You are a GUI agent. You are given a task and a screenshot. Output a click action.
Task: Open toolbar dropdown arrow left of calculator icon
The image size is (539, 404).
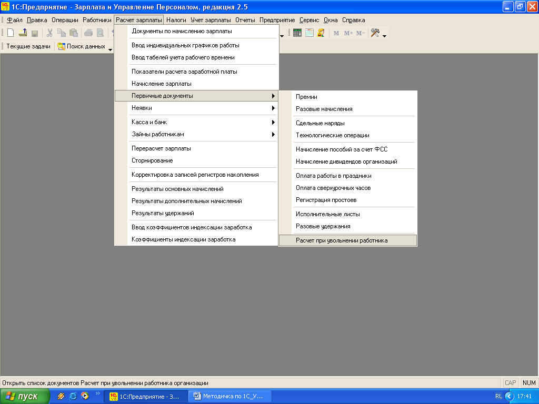pyautogui.click(x=282, y=36)
